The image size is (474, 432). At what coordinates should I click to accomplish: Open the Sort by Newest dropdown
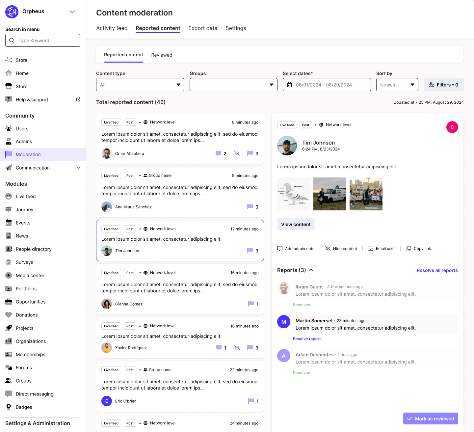click(397, 85)
